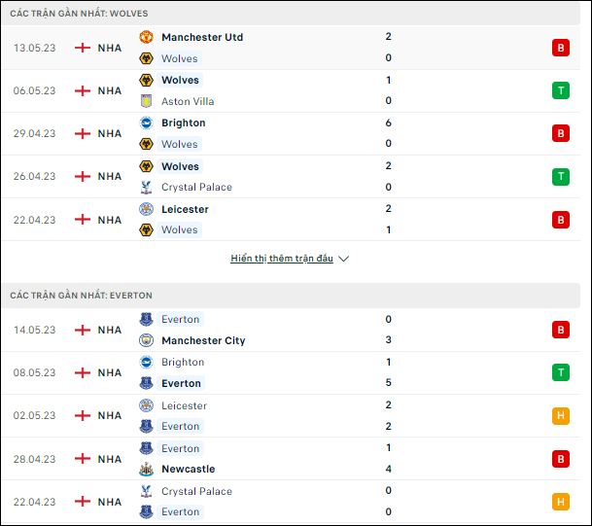Click the Crystal Palace crest in 26.04.23 match
The width and height of the screenshot is (592, 526).
click(x=146, y=187)
